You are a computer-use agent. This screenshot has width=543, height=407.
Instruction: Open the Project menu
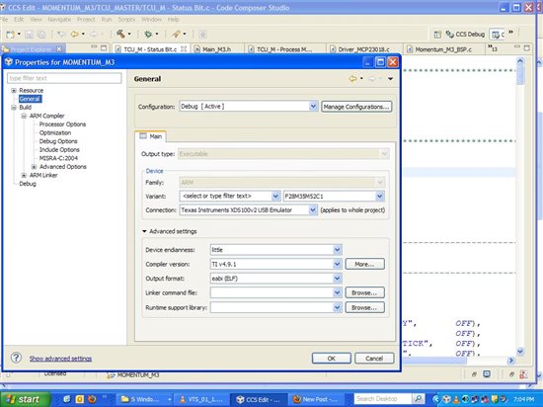[86, 20]
